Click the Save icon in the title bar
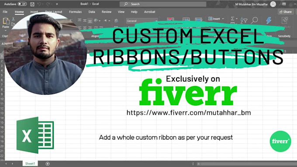The width and height of the screenshot is (297, 167). tap(32, 4)
